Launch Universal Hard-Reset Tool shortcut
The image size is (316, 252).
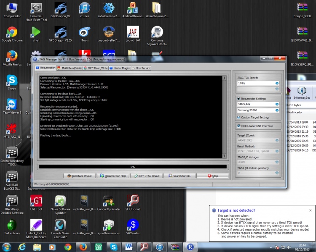pos(36,12)
